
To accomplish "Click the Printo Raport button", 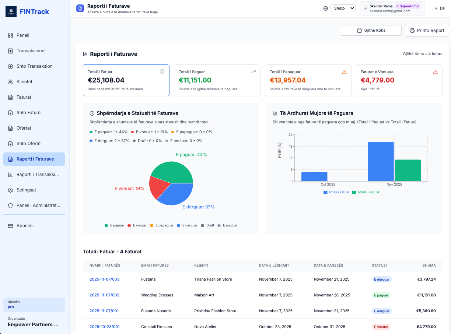I will pyautogui.click(x=427, y=30).
